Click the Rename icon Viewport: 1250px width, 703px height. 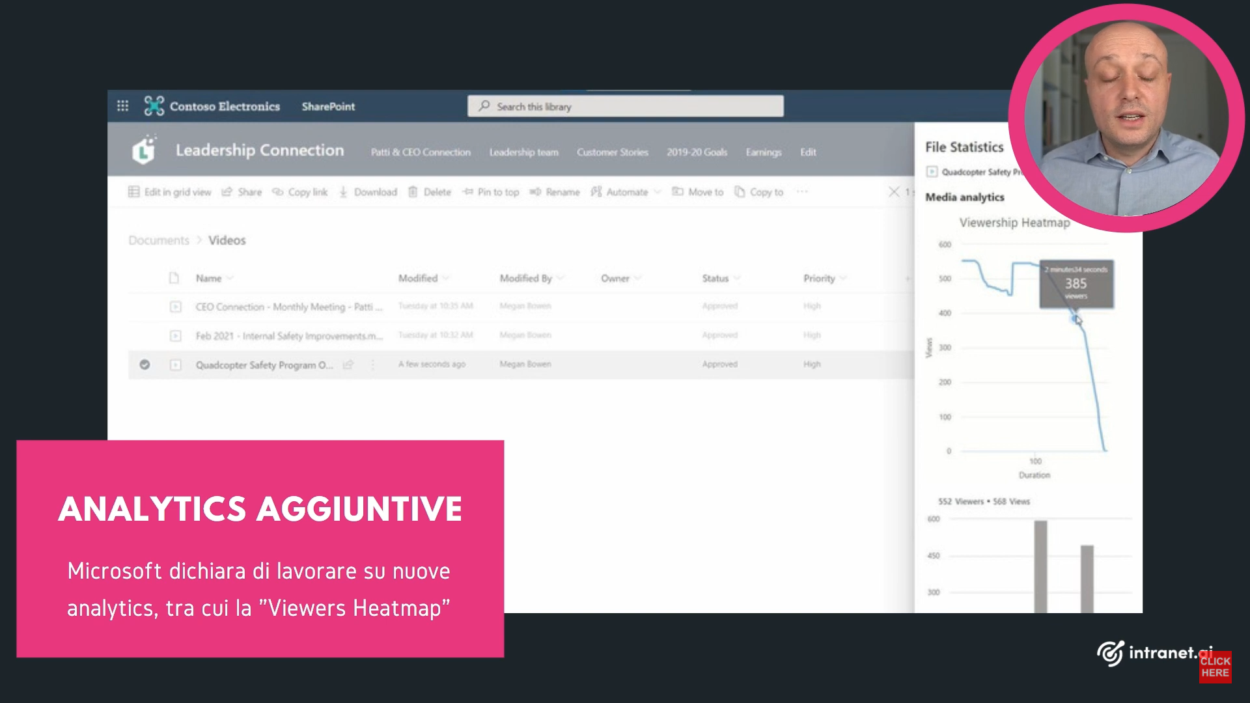click(535, 192)
